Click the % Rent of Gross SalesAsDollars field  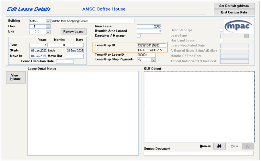point(234,51)
